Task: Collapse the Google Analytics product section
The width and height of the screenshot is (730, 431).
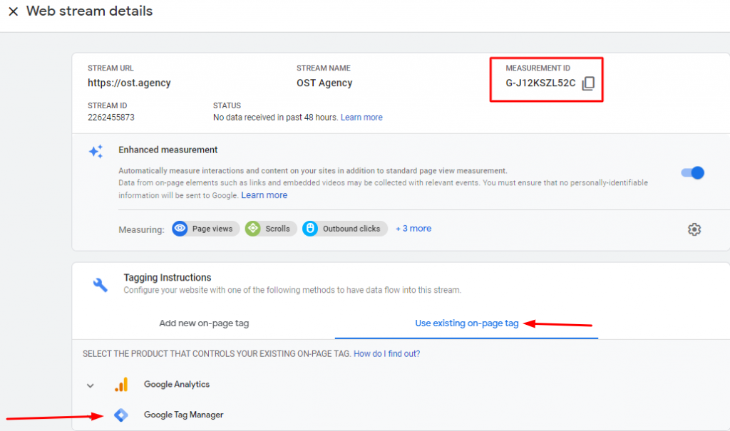Action: [91, 384]
